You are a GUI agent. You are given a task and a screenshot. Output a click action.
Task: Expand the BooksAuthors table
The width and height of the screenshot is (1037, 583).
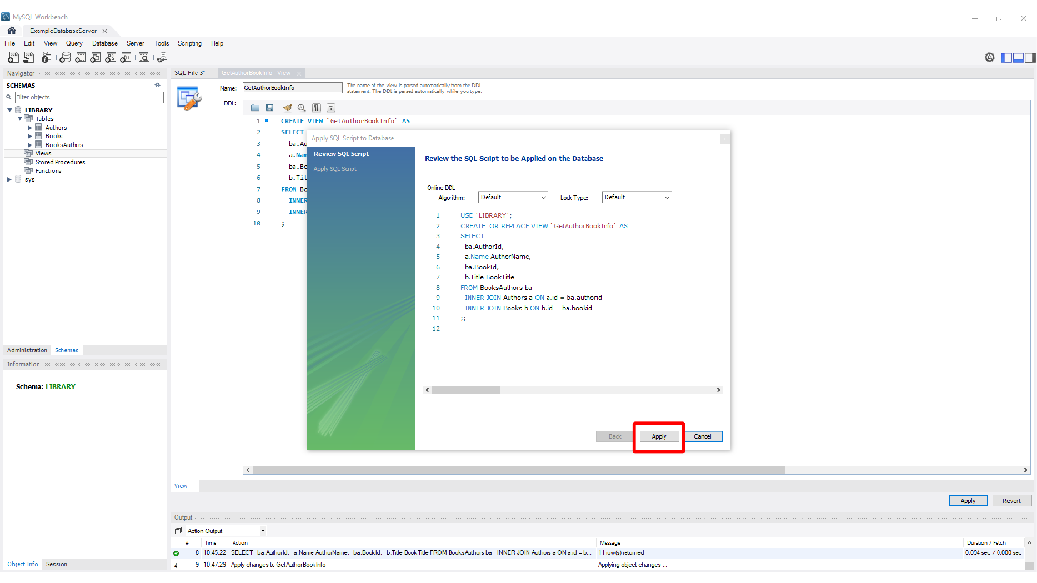point(30,145)
